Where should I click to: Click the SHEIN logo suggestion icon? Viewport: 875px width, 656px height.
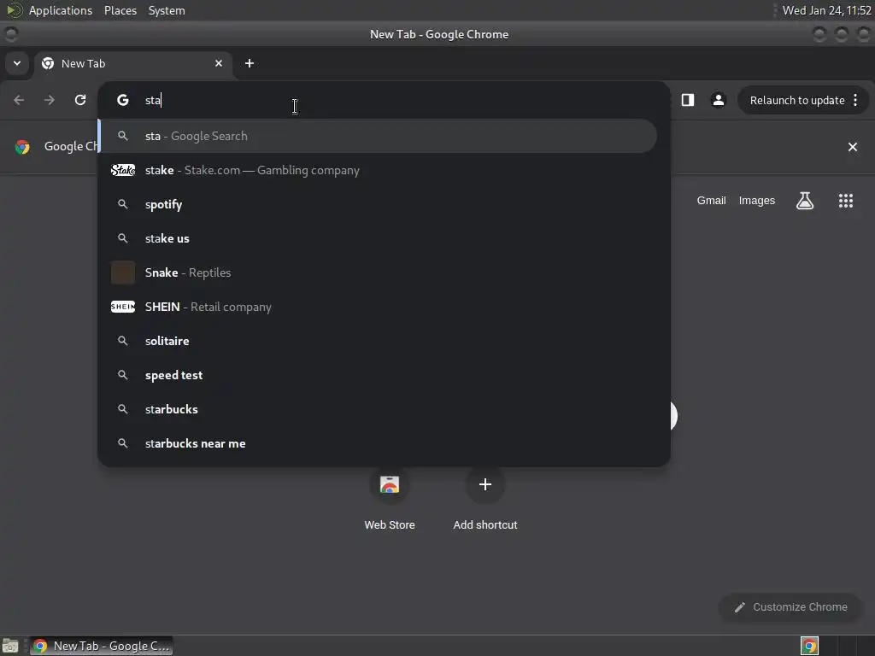pos(123,307)
